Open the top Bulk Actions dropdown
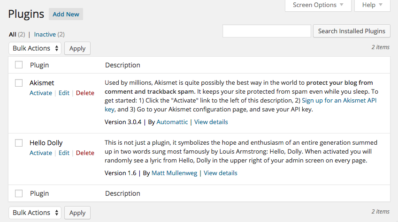The height and width of the screenshot is (222, 398). [35, 48]
